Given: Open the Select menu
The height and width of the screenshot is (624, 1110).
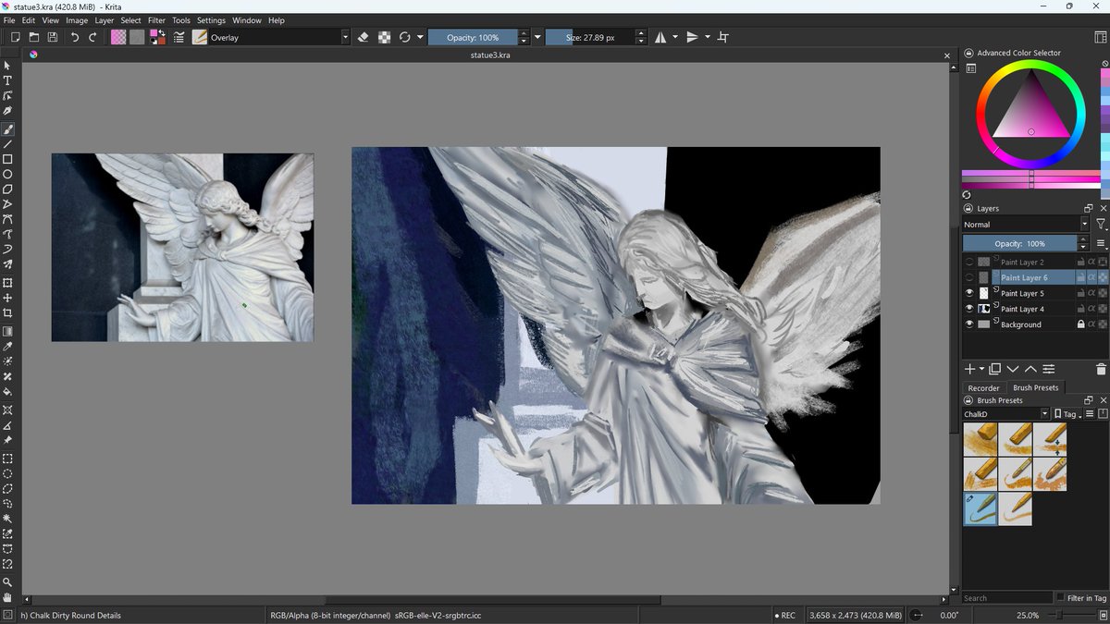Looking at the screenshot, I should tap(131, 19).
